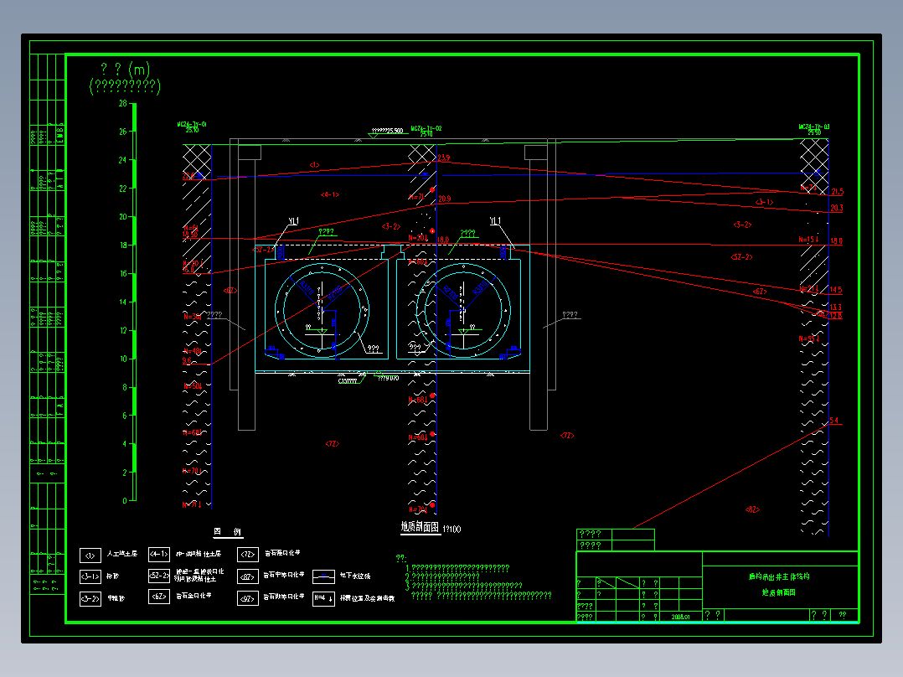This screenshot has height=677, width=903.
Task: Click the <7Z> legend symbol box
Action: point(248,555)
